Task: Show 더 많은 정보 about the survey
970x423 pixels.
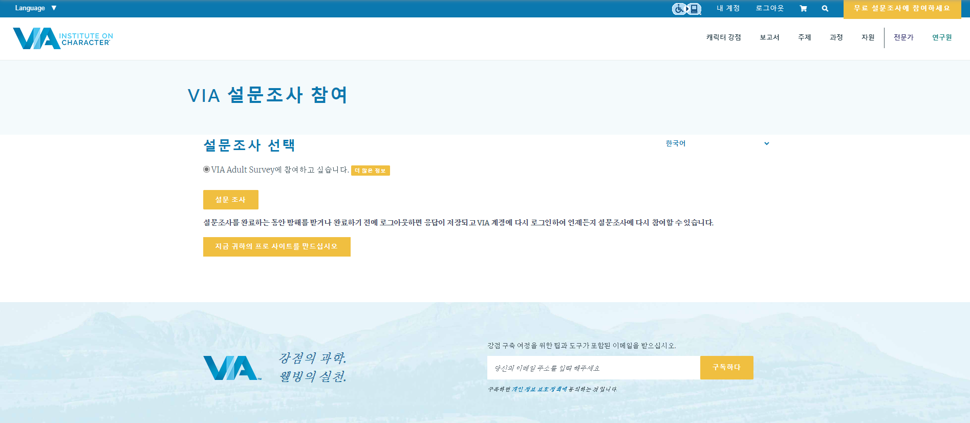Action: click(x=371, y=171)
